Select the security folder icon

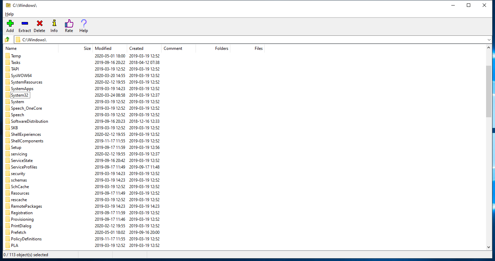click(x=8, y=173)
